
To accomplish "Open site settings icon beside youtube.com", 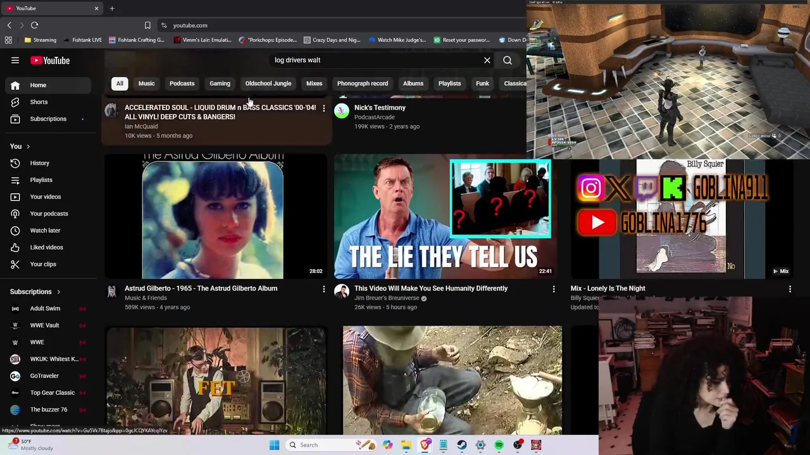I will coord(164,25).
